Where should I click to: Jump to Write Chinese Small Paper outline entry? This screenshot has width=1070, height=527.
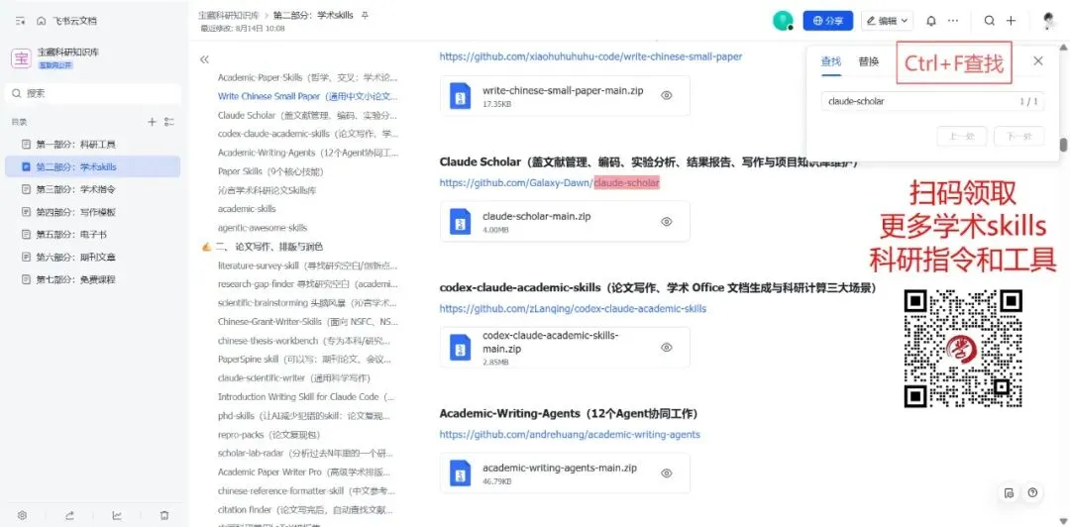pos(308,96)
